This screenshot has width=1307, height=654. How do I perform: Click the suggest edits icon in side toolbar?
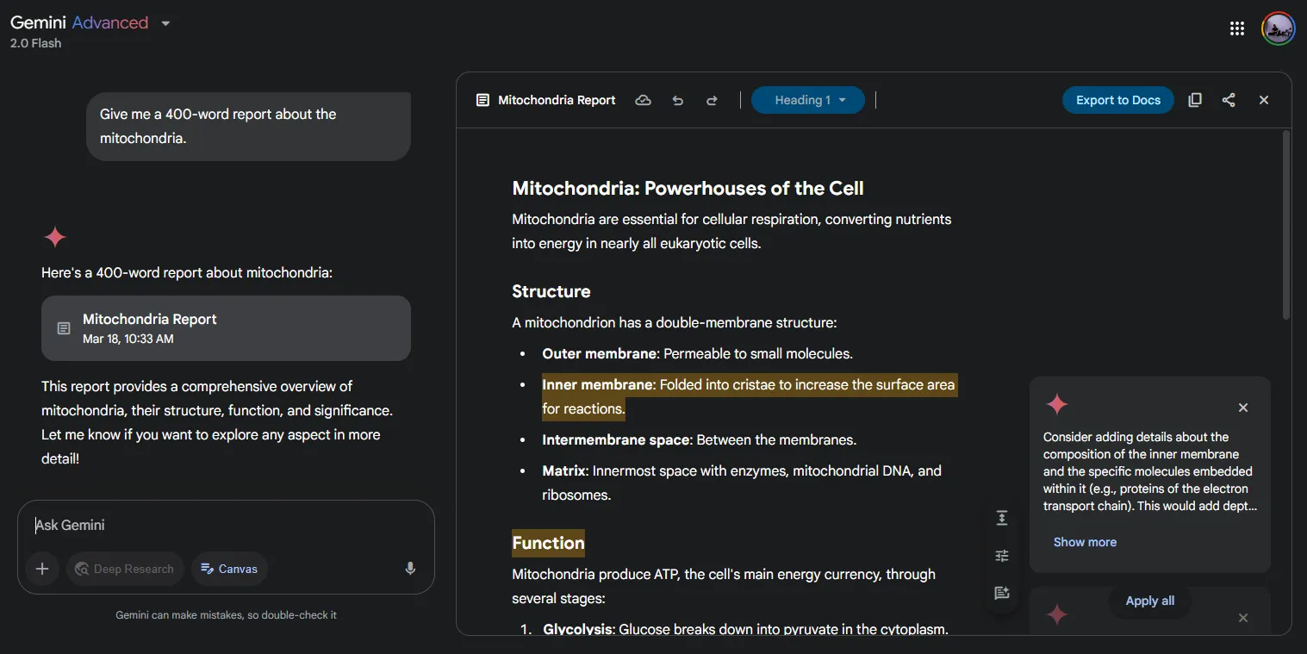point(1002,593)
